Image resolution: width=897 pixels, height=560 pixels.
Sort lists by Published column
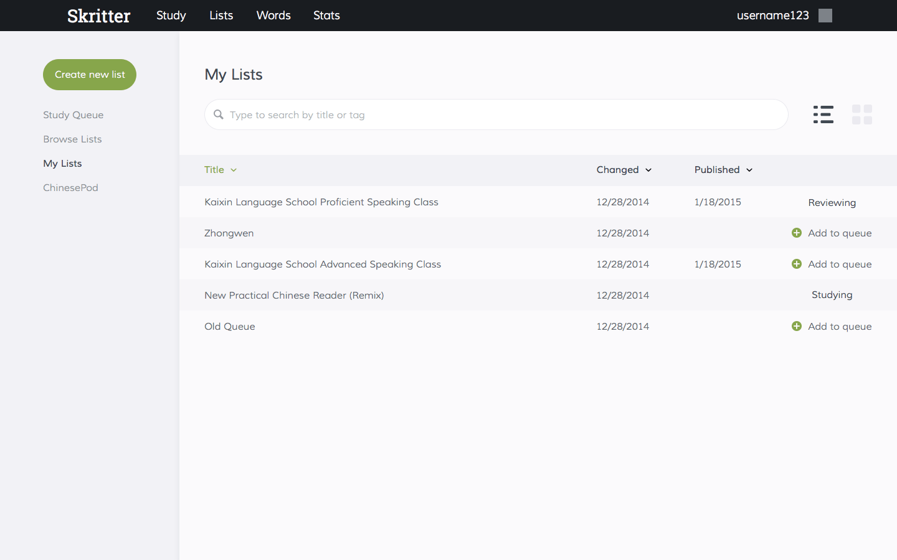click(724, 170)
